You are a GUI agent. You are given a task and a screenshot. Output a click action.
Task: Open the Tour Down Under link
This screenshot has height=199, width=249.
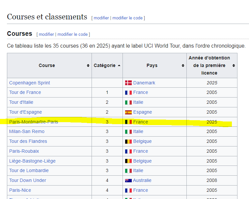pyautogui.click(x=28, y=180)
